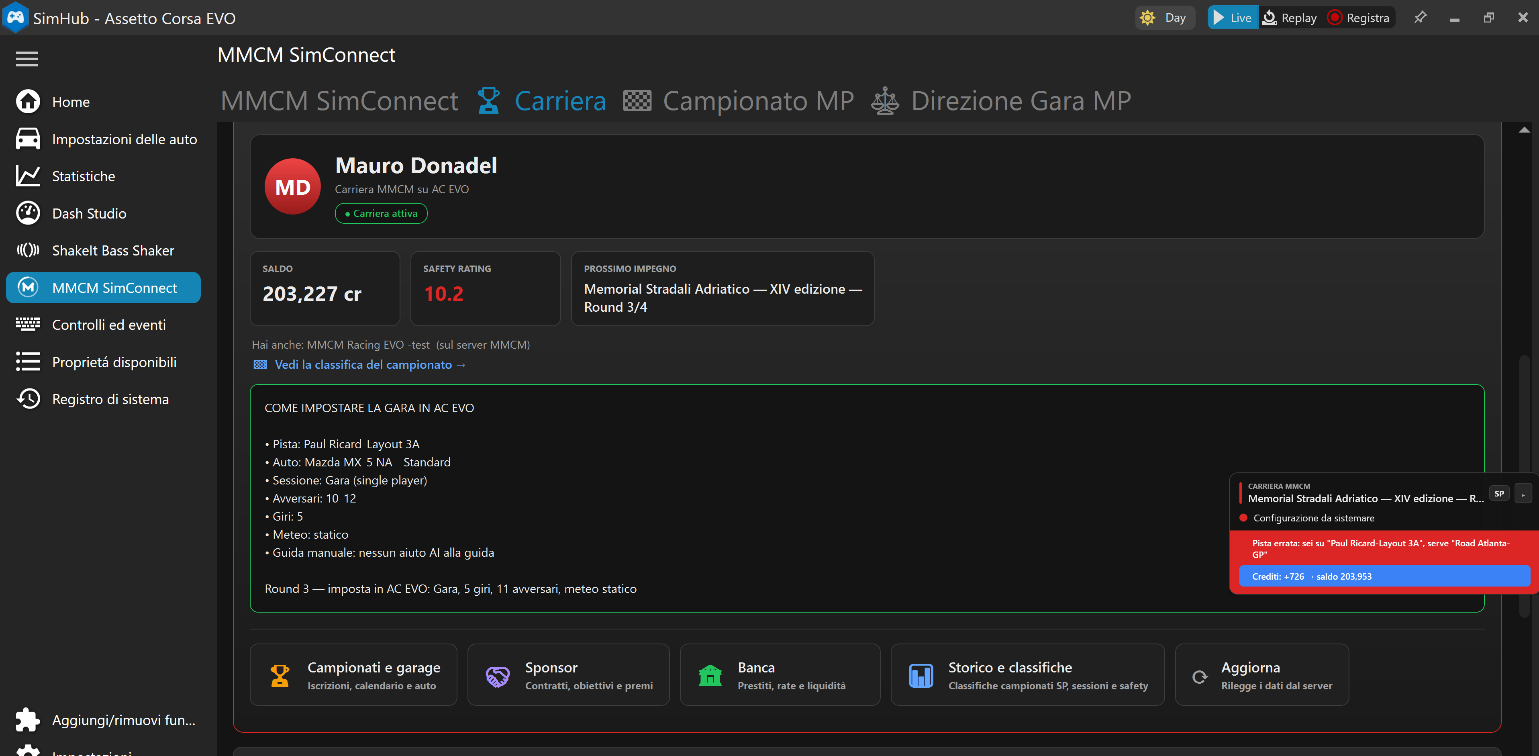
Task: Click the 'Crediti: +726' blue notification
Action: 1384,576
